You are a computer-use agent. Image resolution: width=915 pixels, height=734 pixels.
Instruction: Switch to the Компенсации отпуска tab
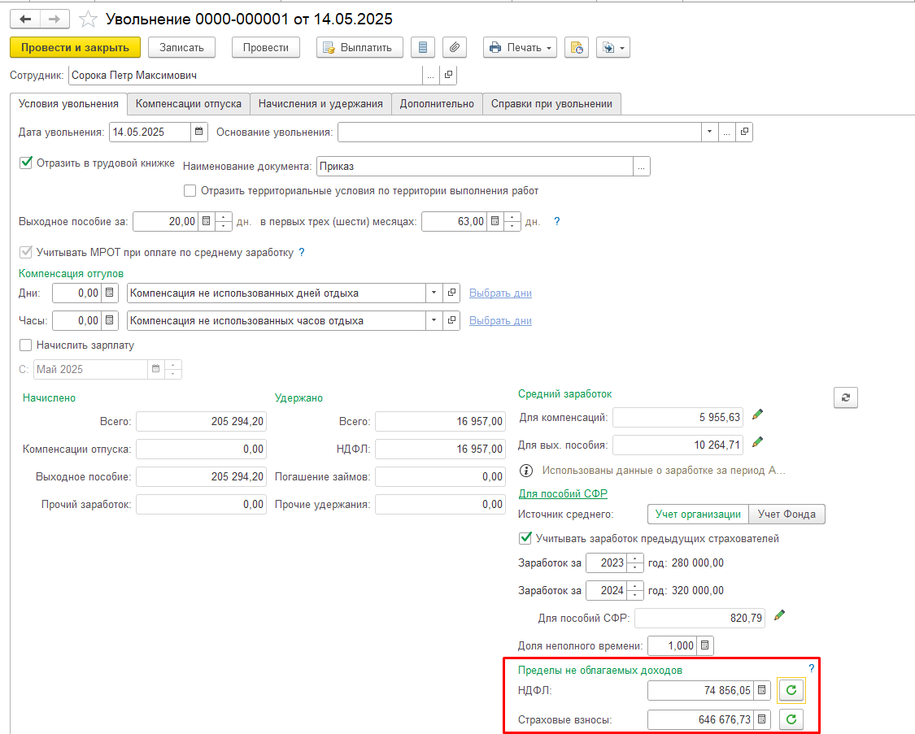[x=189, y=104]
